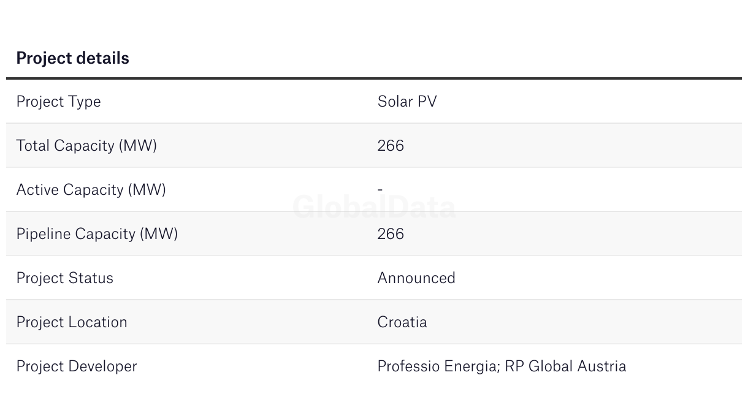Select the Project Status label

64,278
